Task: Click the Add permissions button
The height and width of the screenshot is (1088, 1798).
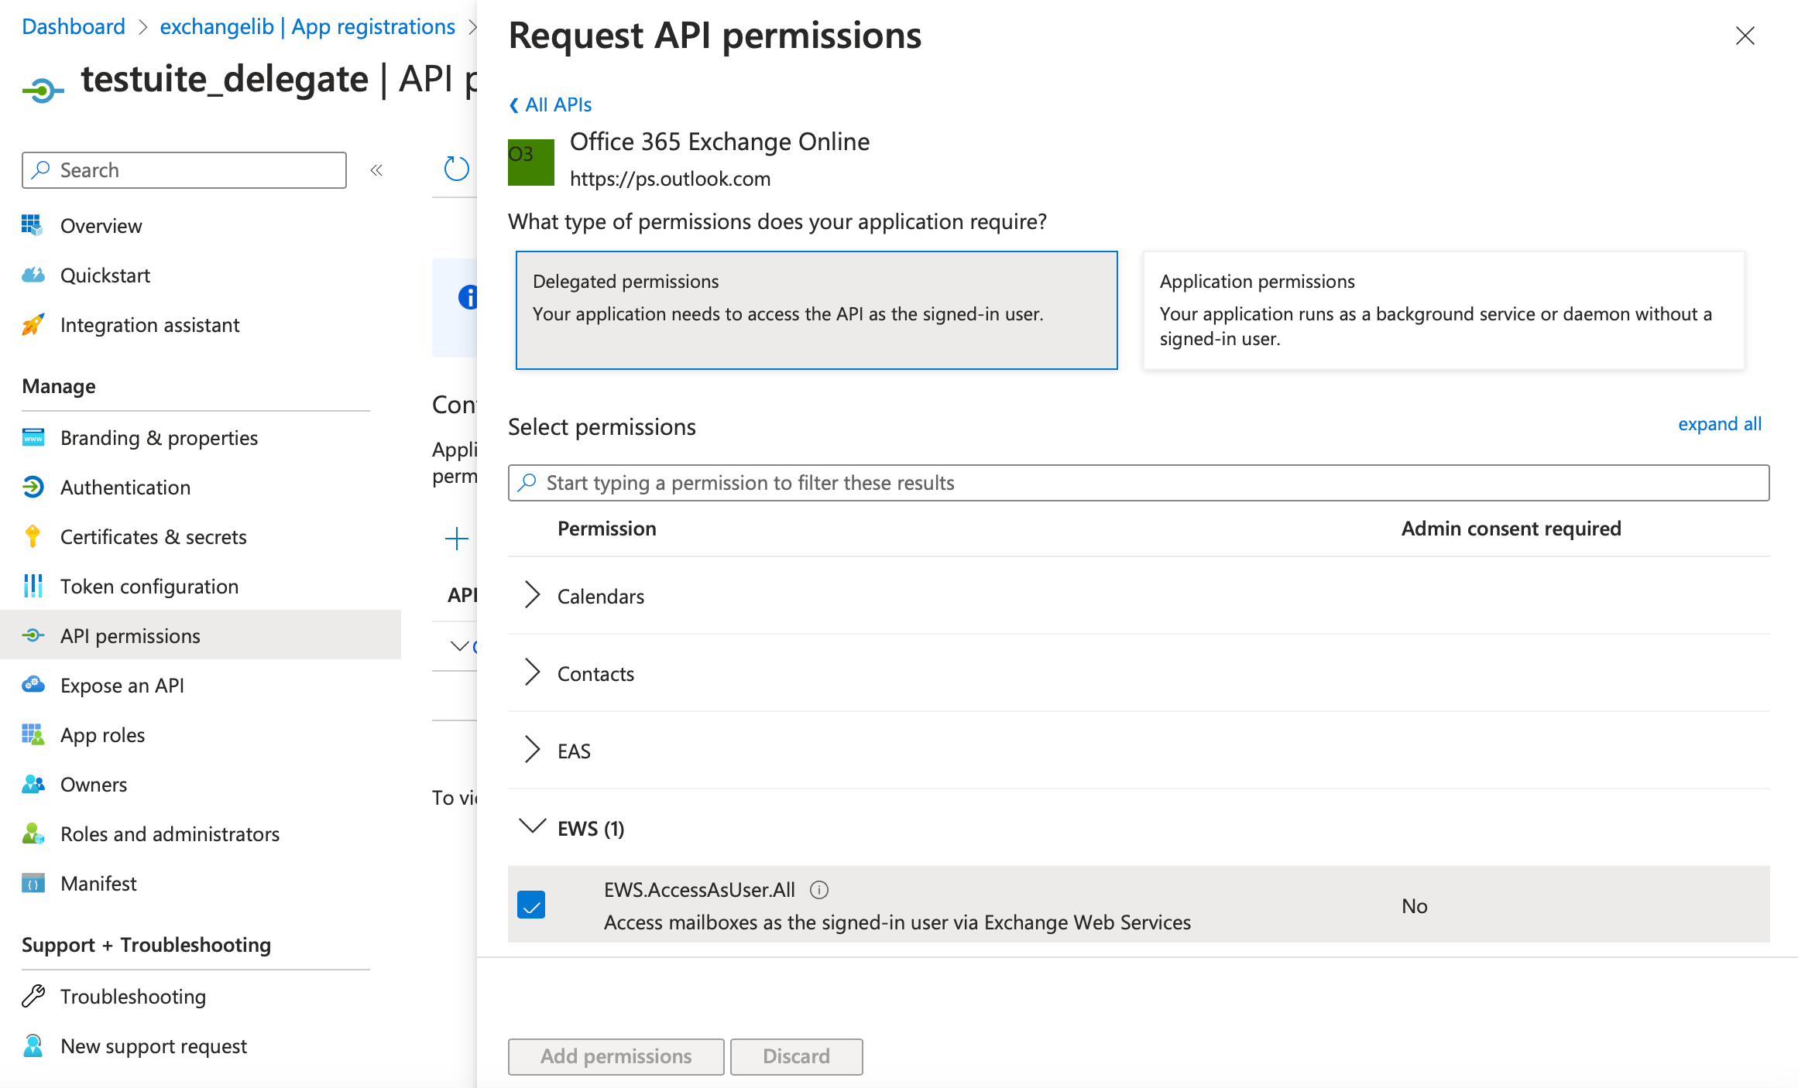Action: coord(615,1056)
